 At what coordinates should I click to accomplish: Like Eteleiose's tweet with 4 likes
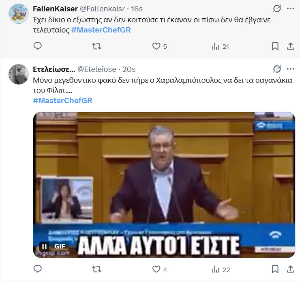coord(160,269)
